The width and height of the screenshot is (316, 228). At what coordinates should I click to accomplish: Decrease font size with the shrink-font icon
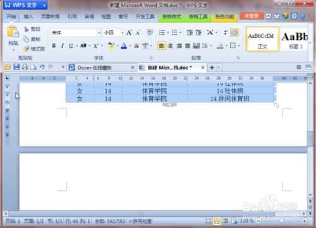pyautogui.click(x=138, y=33)
